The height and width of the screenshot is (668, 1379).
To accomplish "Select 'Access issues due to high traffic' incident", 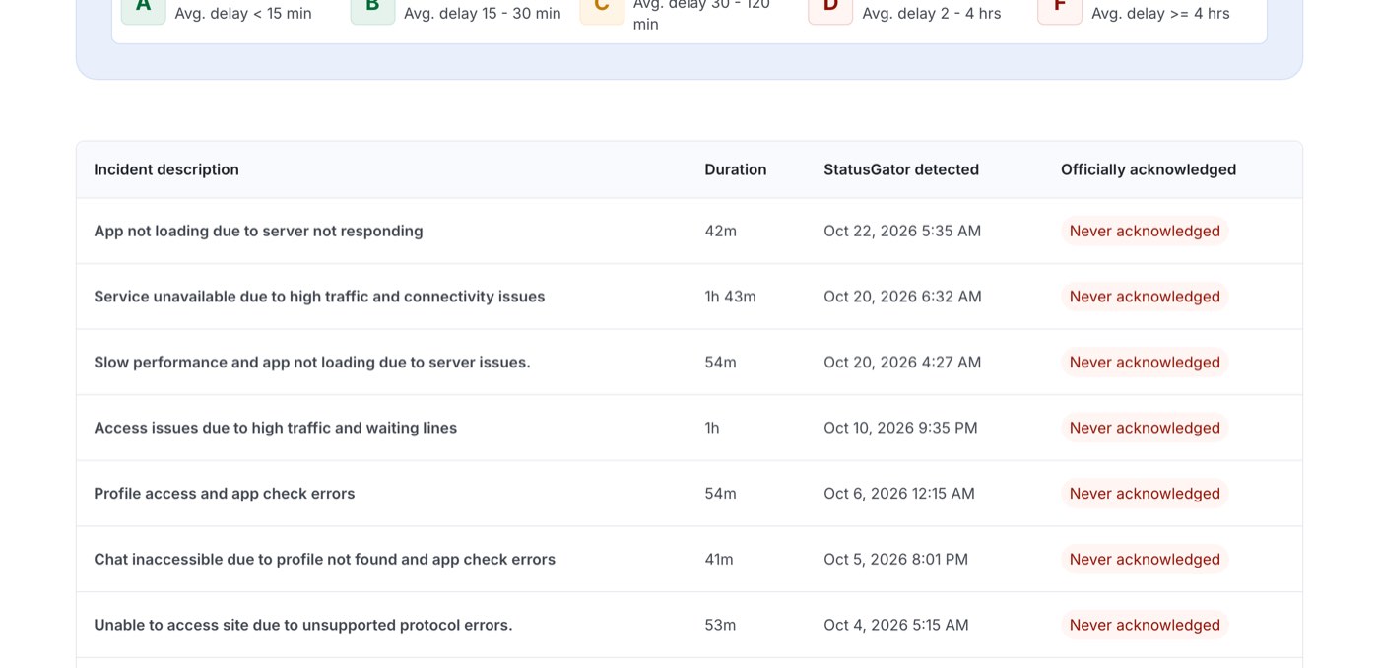I will [276, 428].
